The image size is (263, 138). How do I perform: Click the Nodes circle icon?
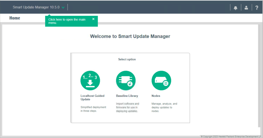[161, 80]
